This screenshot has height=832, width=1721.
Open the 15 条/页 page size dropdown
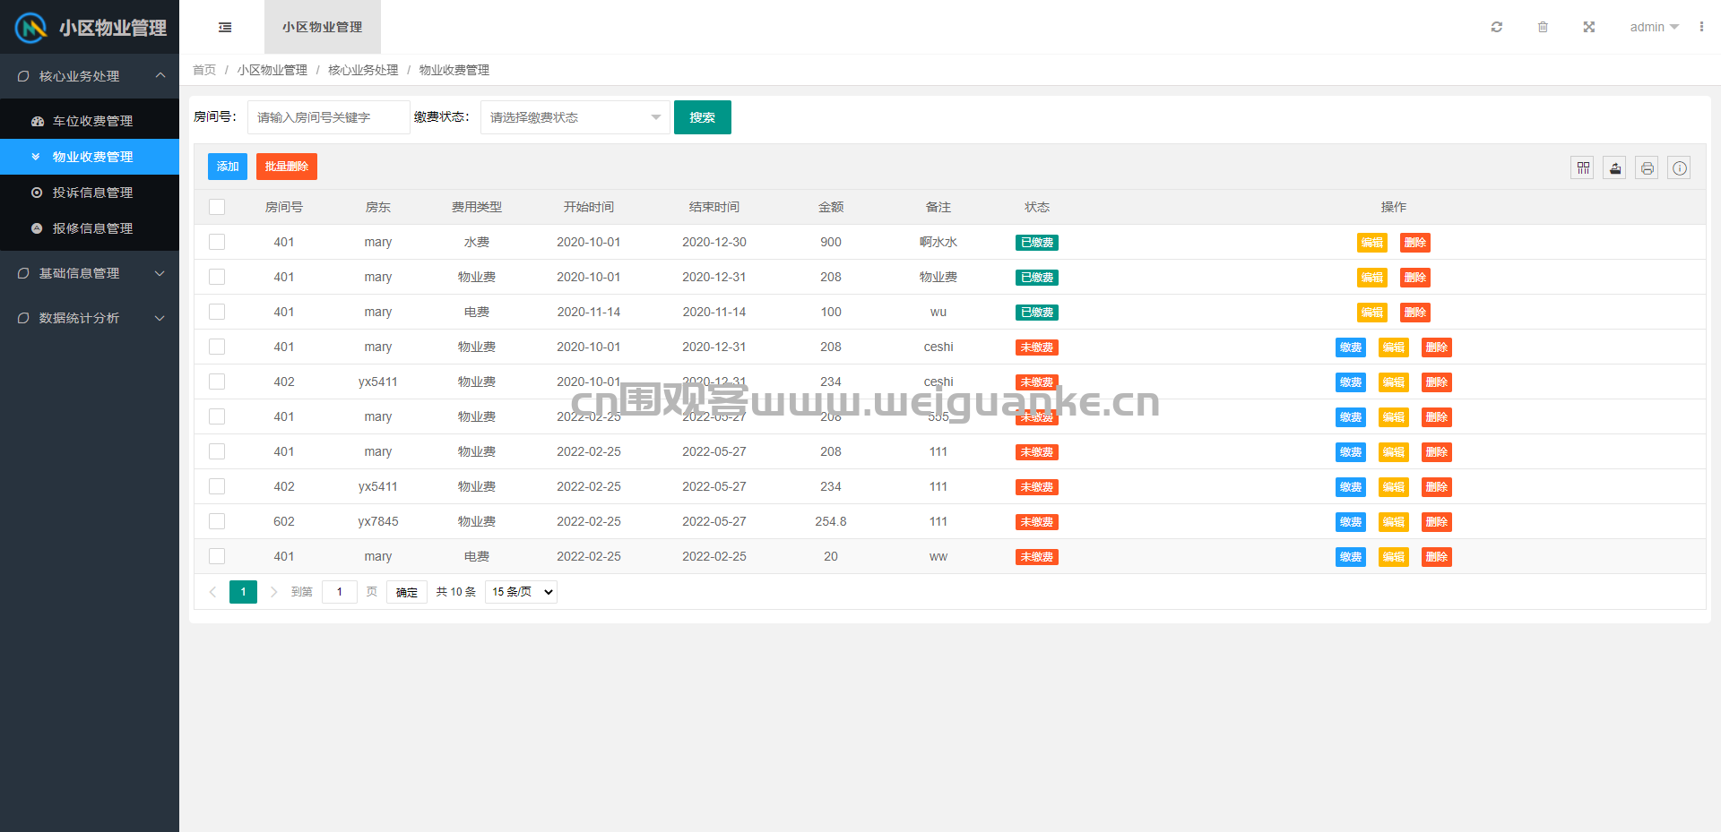(521, 592)
